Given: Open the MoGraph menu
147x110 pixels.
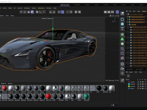Looking at the screenshot, I should [x=27, y=8].
